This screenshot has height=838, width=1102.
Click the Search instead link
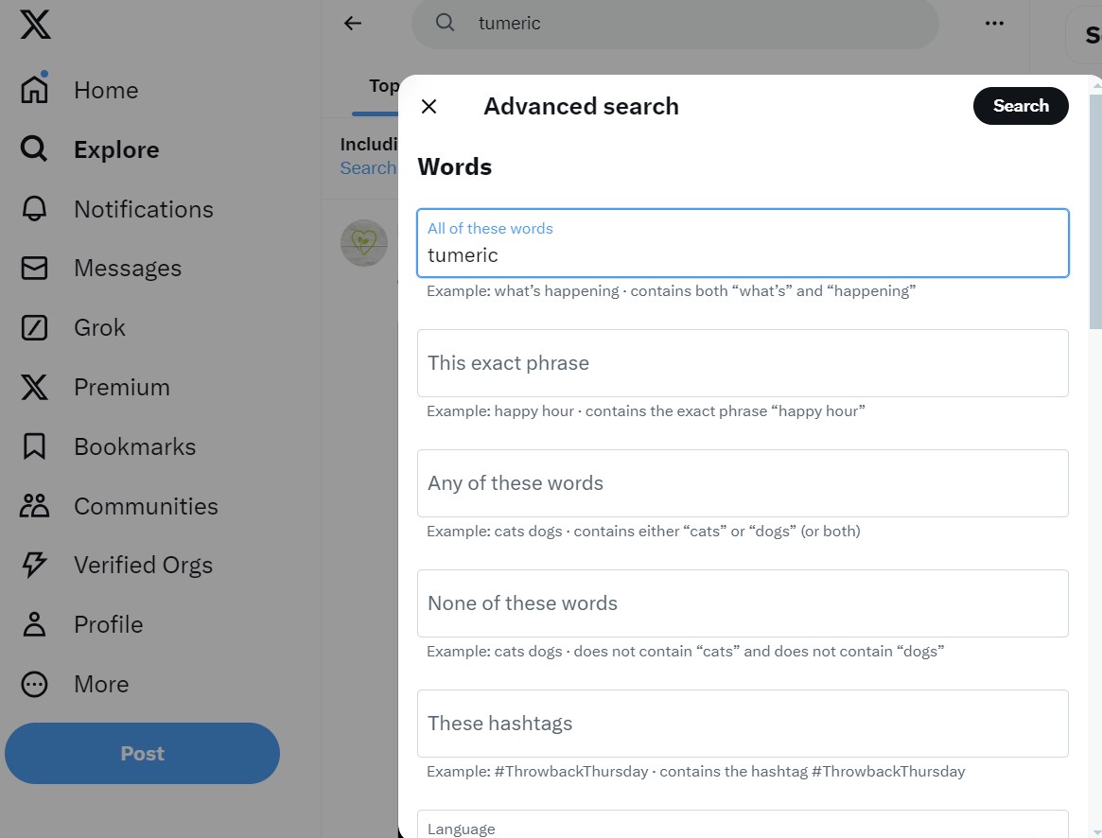pyautogui.click(x=369, y=167)
